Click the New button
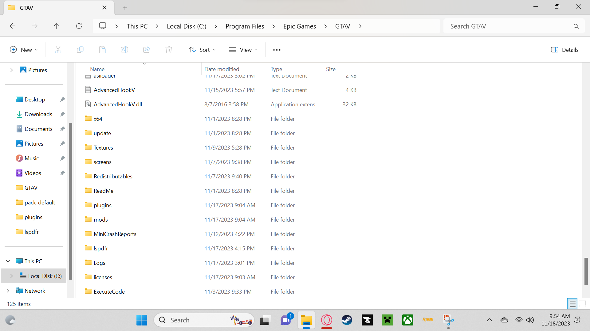The width and height of the screenshot is (590, 331). (x=24, y=50)
